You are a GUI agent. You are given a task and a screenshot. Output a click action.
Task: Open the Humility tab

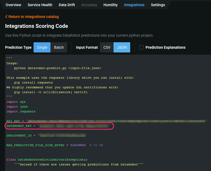[x=111, y=5]
